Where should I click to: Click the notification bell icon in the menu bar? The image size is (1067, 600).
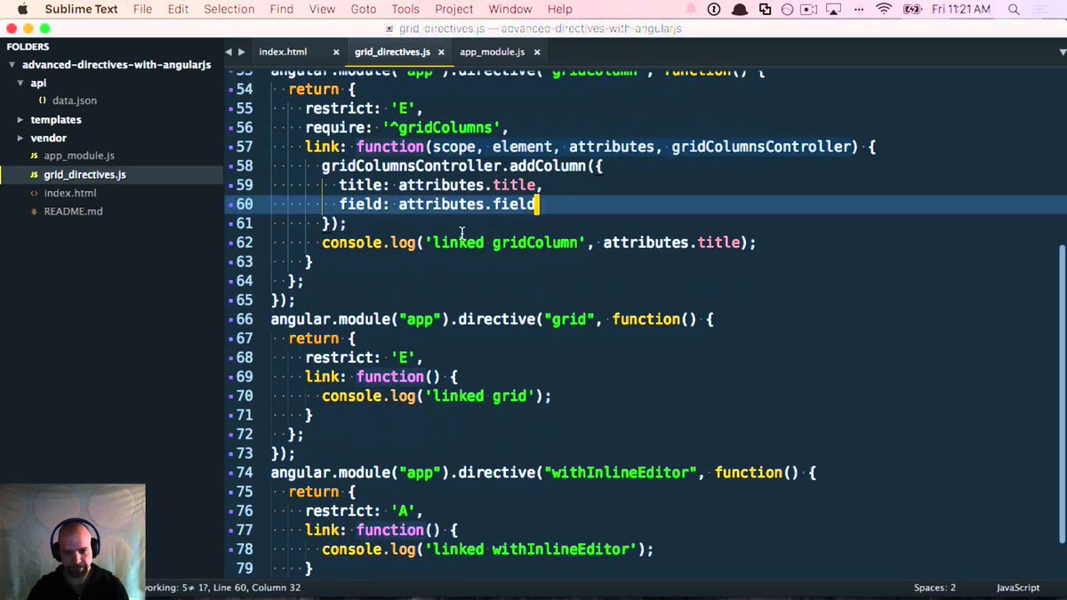[740, 10]
